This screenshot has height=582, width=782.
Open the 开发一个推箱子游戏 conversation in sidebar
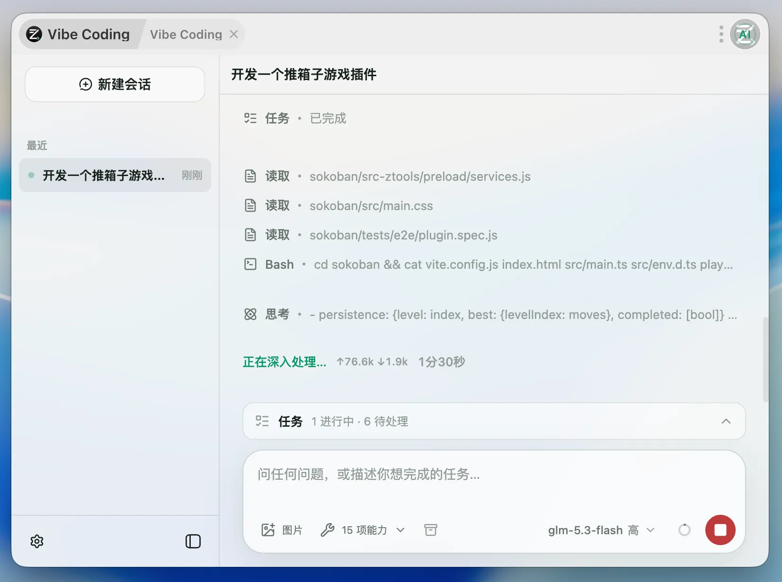(x=115, y=175)
